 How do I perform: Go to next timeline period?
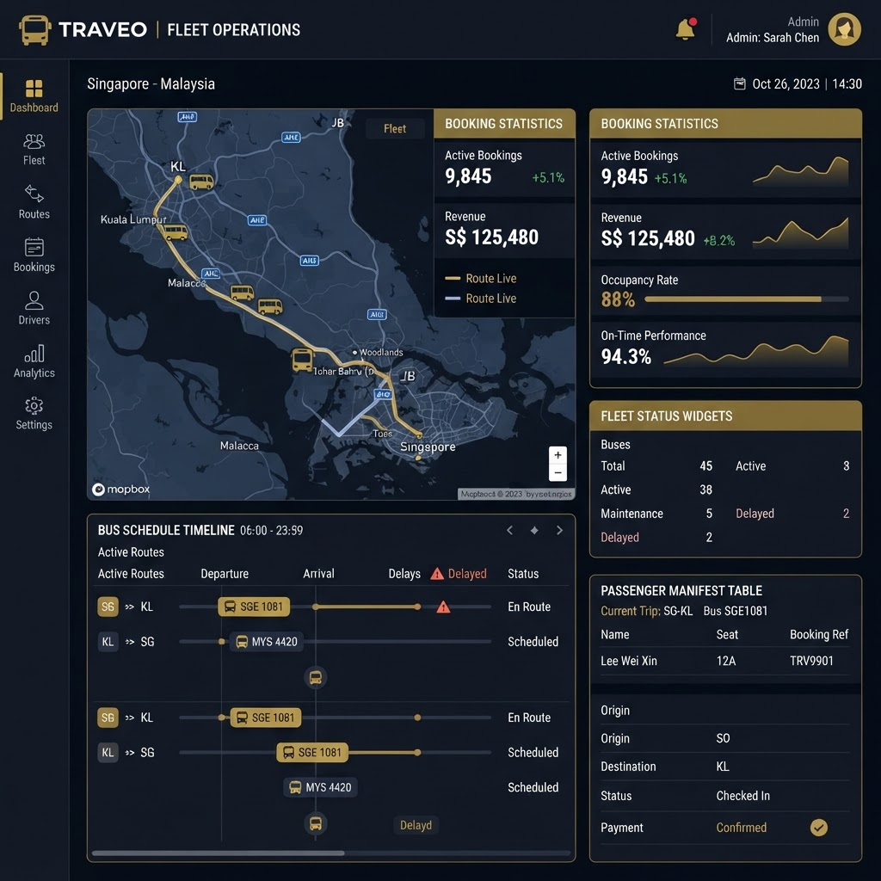[559, 530]
